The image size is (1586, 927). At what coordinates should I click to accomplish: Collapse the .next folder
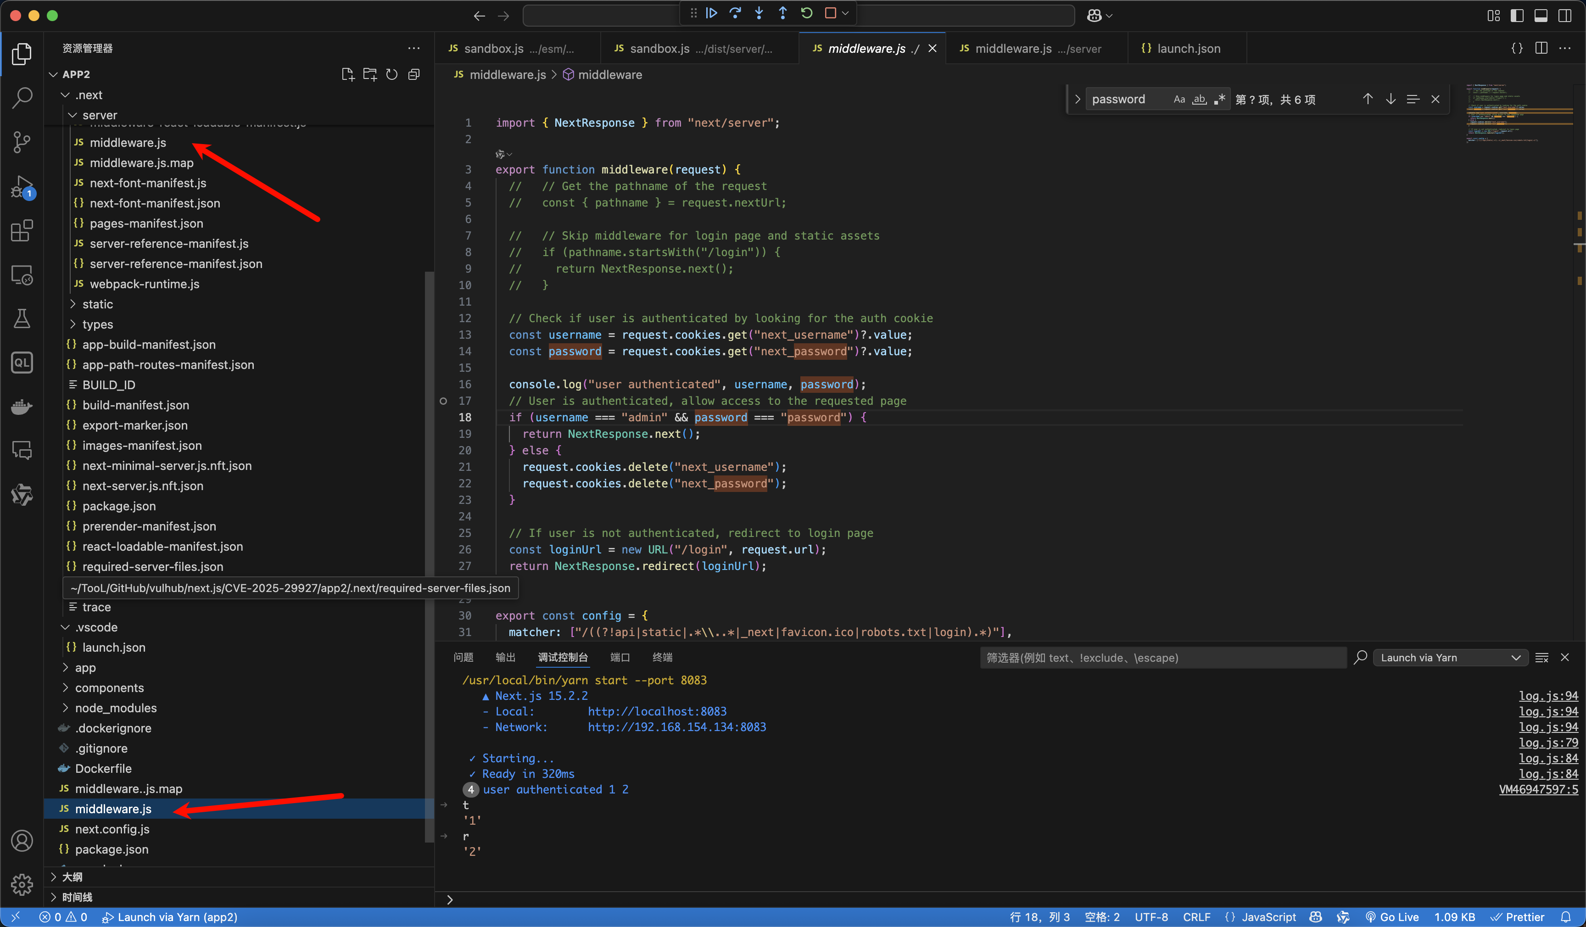(65, 95)
